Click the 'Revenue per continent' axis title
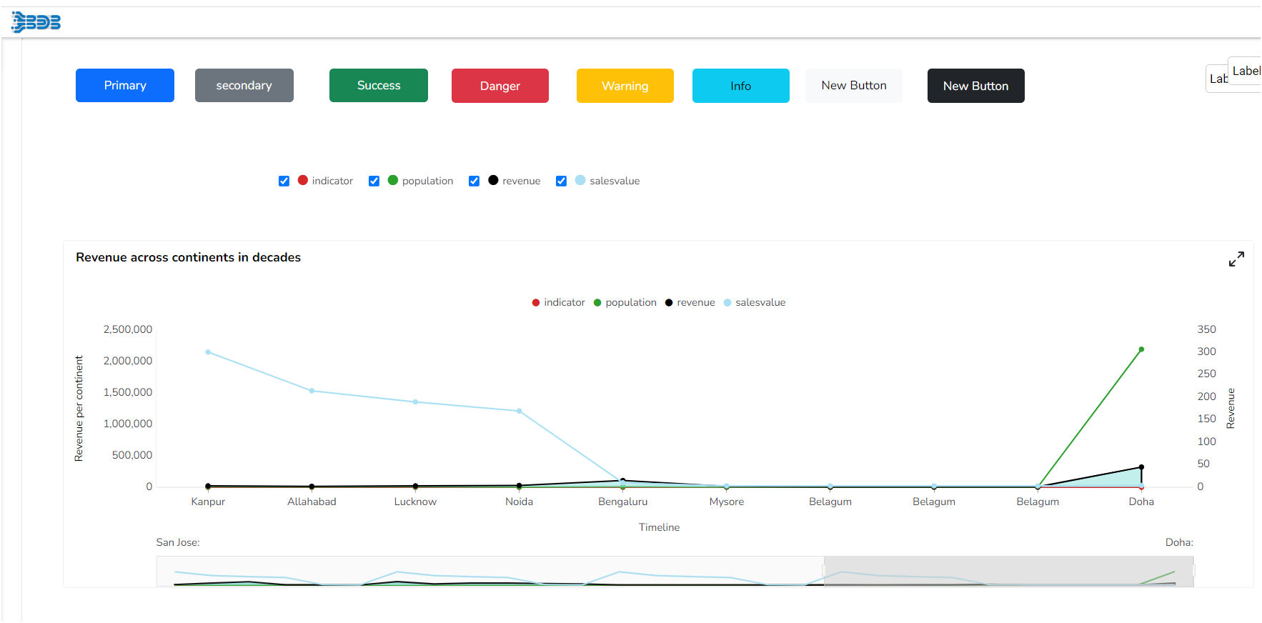The height and width of the screenshot is (623, 1262). [79, 409]
